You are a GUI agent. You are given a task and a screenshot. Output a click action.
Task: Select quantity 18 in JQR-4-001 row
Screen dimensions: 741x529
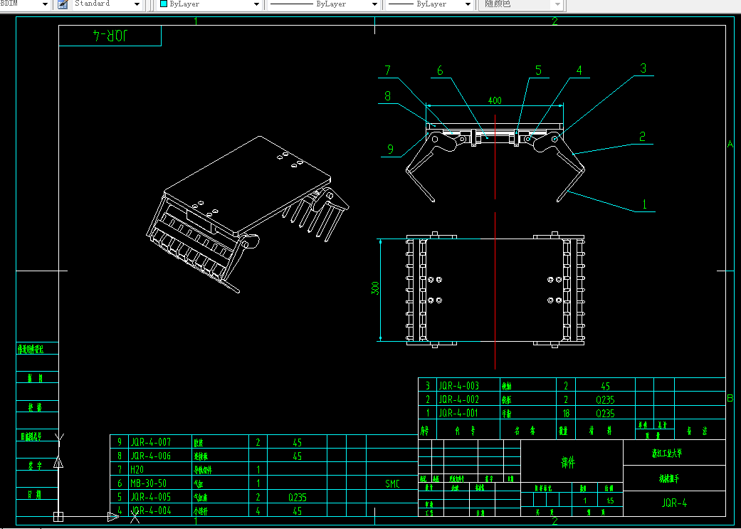pyautogui.click(x=566, y=414)
